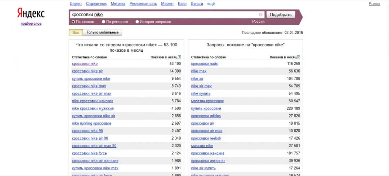Open the 'nike кроссовки женские' link
Image resolution: width=389 pixels, height=176 pixels.
[93, 101]
